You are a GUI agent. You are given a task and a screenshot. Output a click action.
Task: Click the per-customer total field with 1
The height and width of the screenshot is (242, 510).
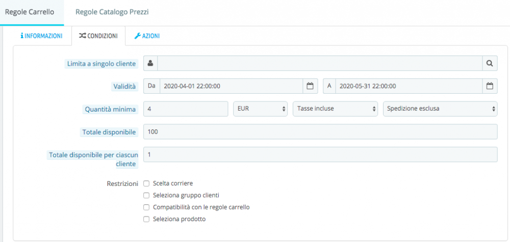[320, 154]
